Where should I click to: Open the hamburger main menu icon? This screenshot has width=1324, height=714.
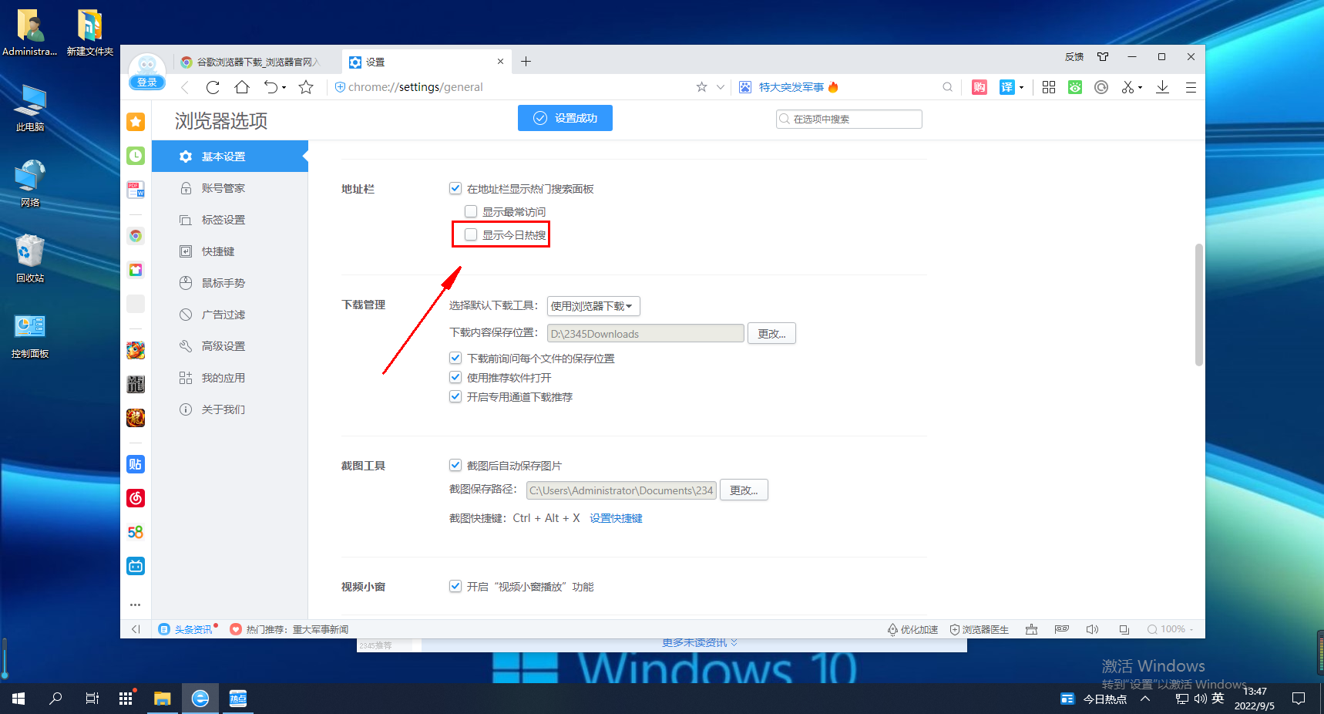(x=1191, y=87)
